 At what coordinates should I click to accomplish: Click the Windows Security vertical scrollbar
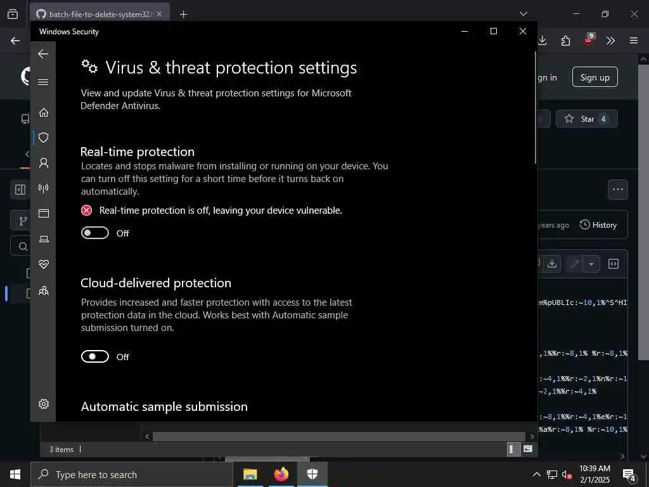(536, 108)
